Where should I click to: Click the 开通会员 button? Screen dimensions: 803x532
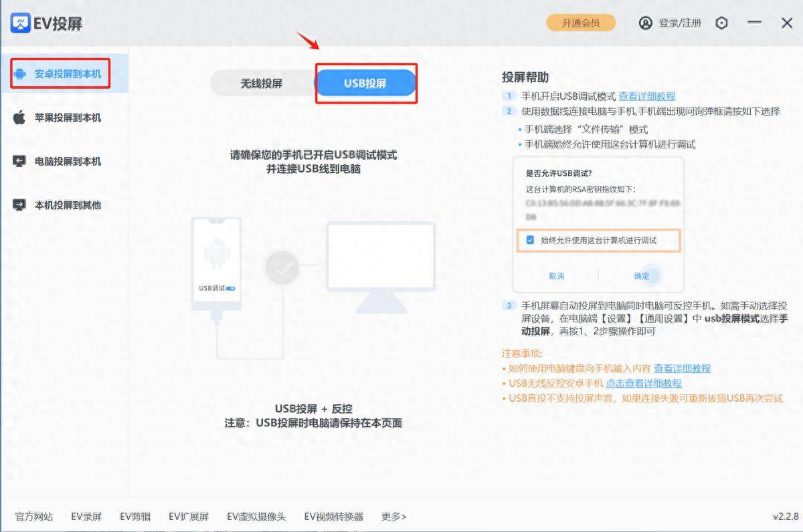tap(582, 22)
